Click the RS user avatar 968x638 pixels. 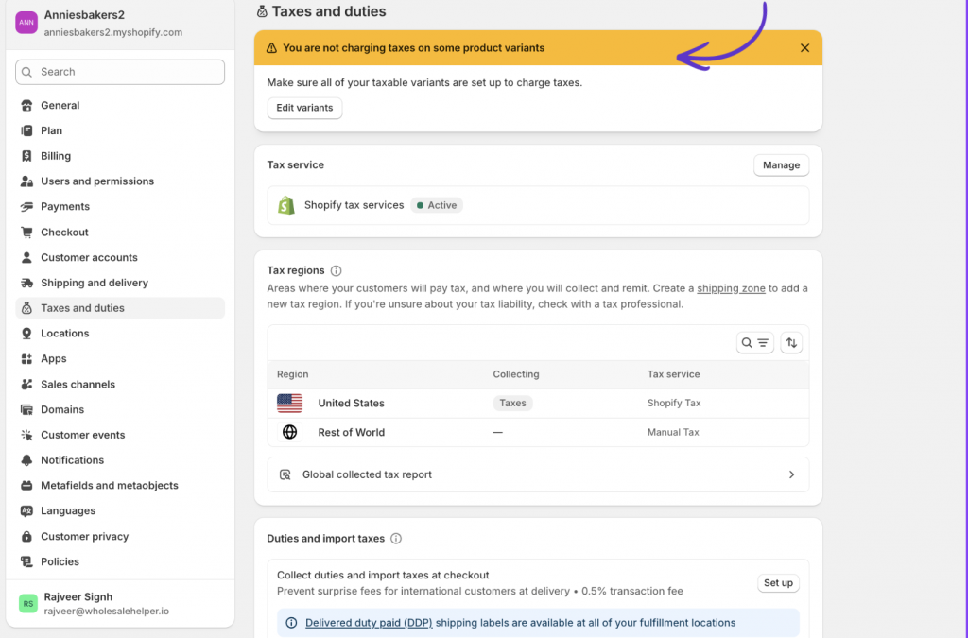click(28, 603)
